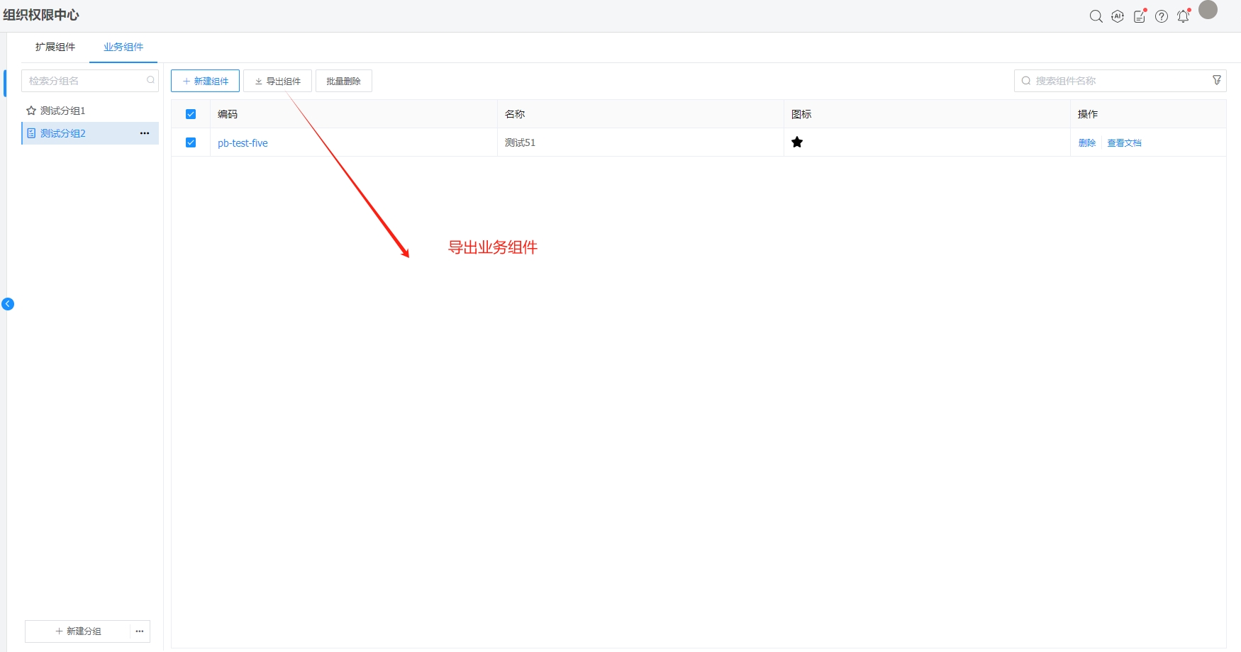Image resolution: width=1241 pixels, height=652 pixels.
Task: Click the global search magnifier icon
Action: point(1096,16)
